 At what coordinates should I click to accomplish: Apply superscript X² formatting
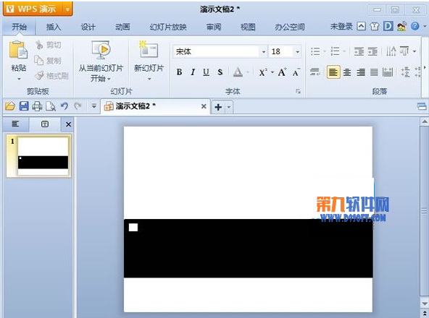[x=263, y=72]
